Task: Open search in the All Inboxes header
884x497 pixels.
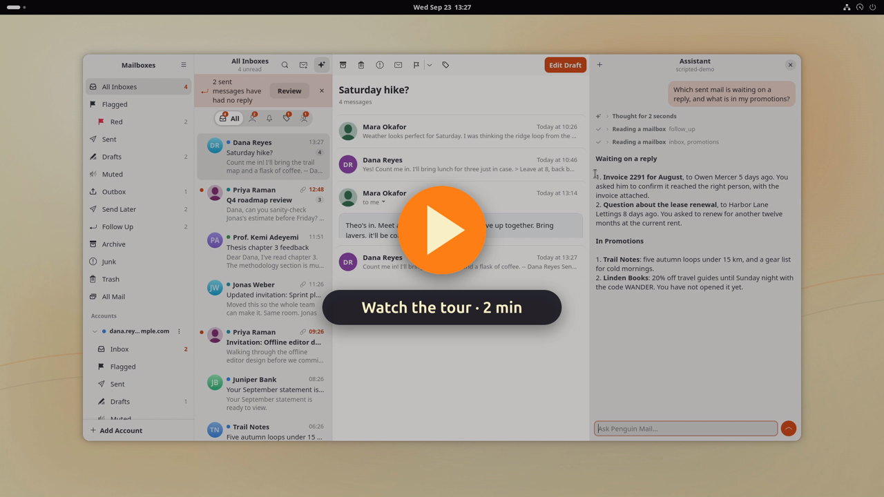Action: pos(285,65)
